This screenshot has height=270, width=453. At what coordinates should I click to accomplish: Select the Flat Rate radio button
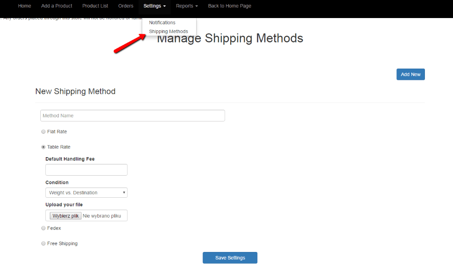point(43,132)
